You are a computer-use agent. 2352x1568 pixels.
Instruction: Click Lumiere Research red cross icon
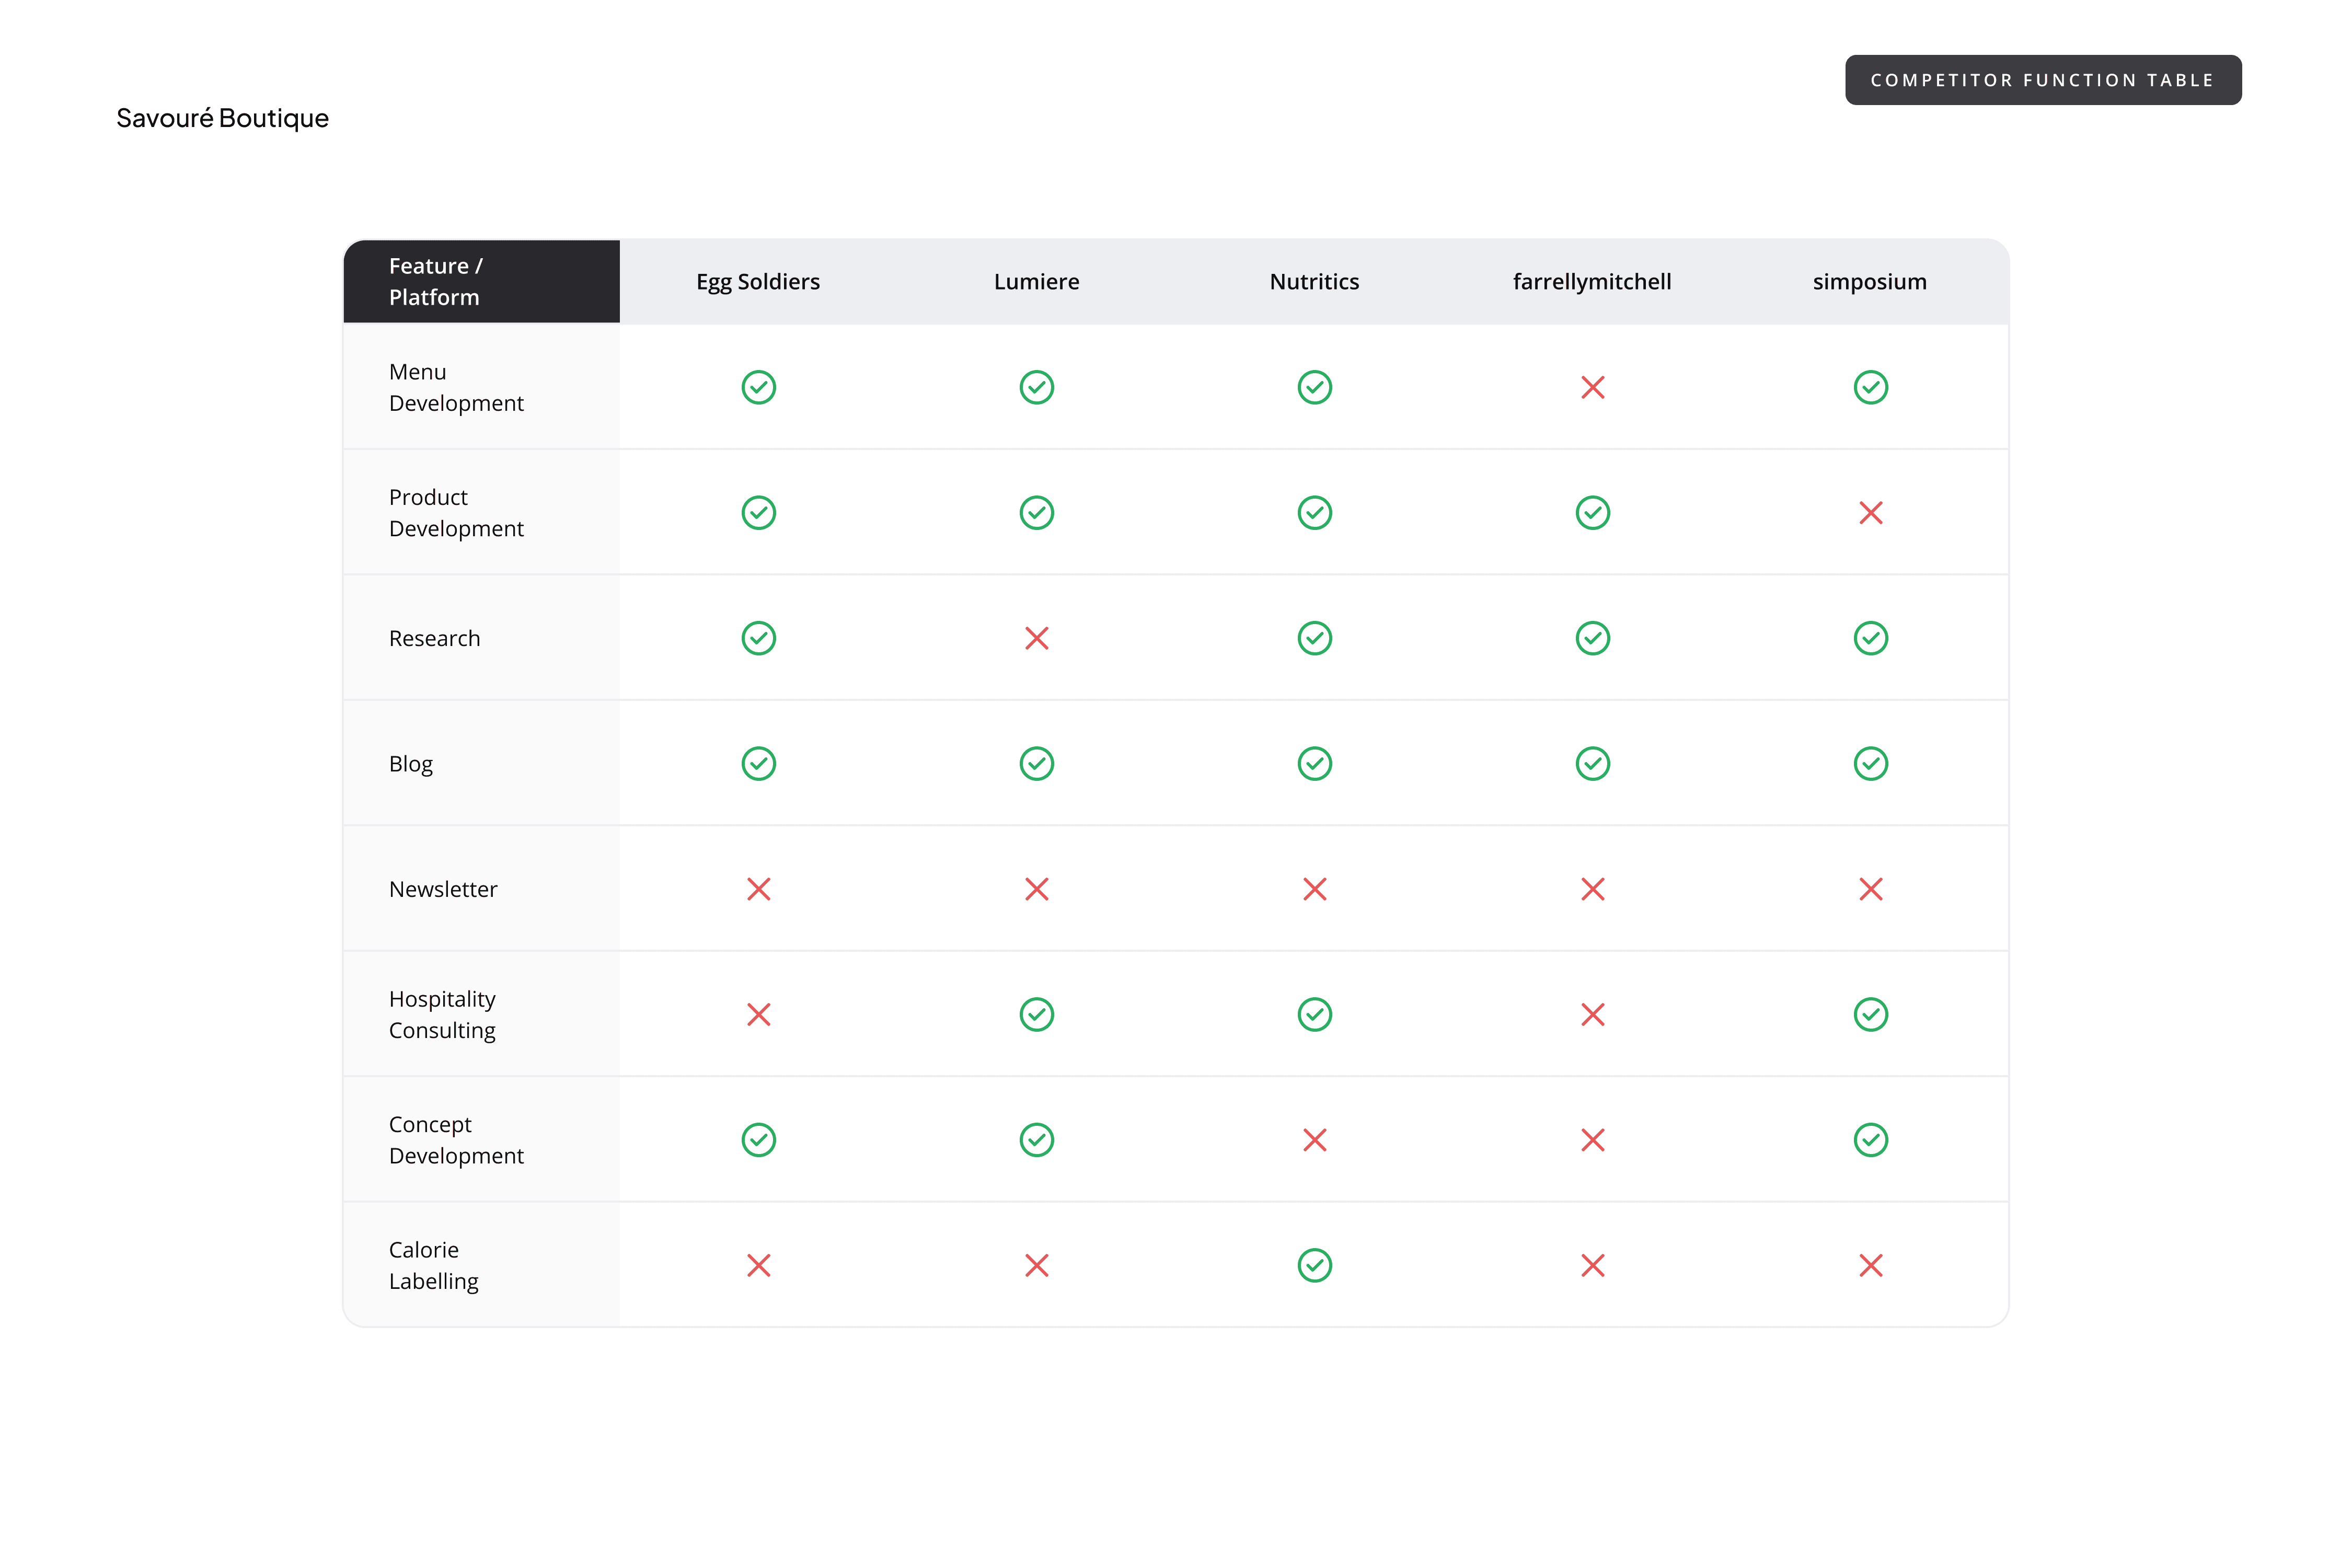pos(1036,638)
